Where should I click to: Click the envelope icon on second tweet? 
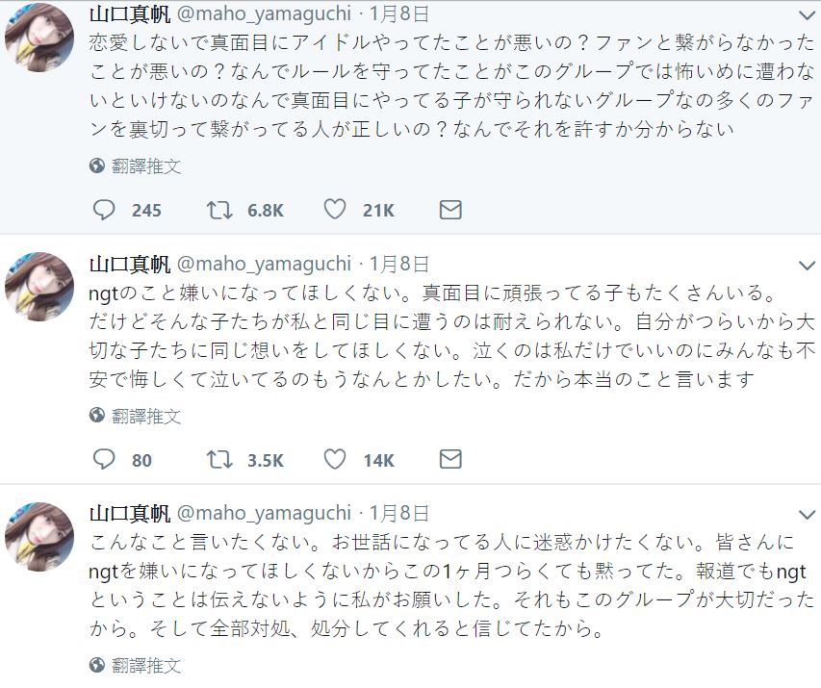[x=450, y=460]
